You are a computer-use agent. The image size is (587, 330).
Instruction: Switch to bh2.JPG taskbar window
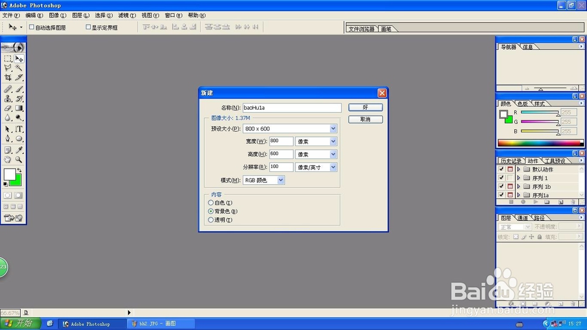[161, 324]
